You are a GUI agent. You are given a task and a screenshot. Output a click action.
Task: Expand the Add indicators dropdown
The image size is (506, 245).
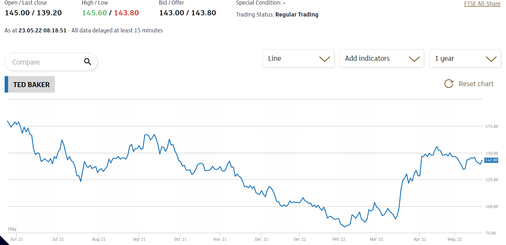tap(381, 58)
